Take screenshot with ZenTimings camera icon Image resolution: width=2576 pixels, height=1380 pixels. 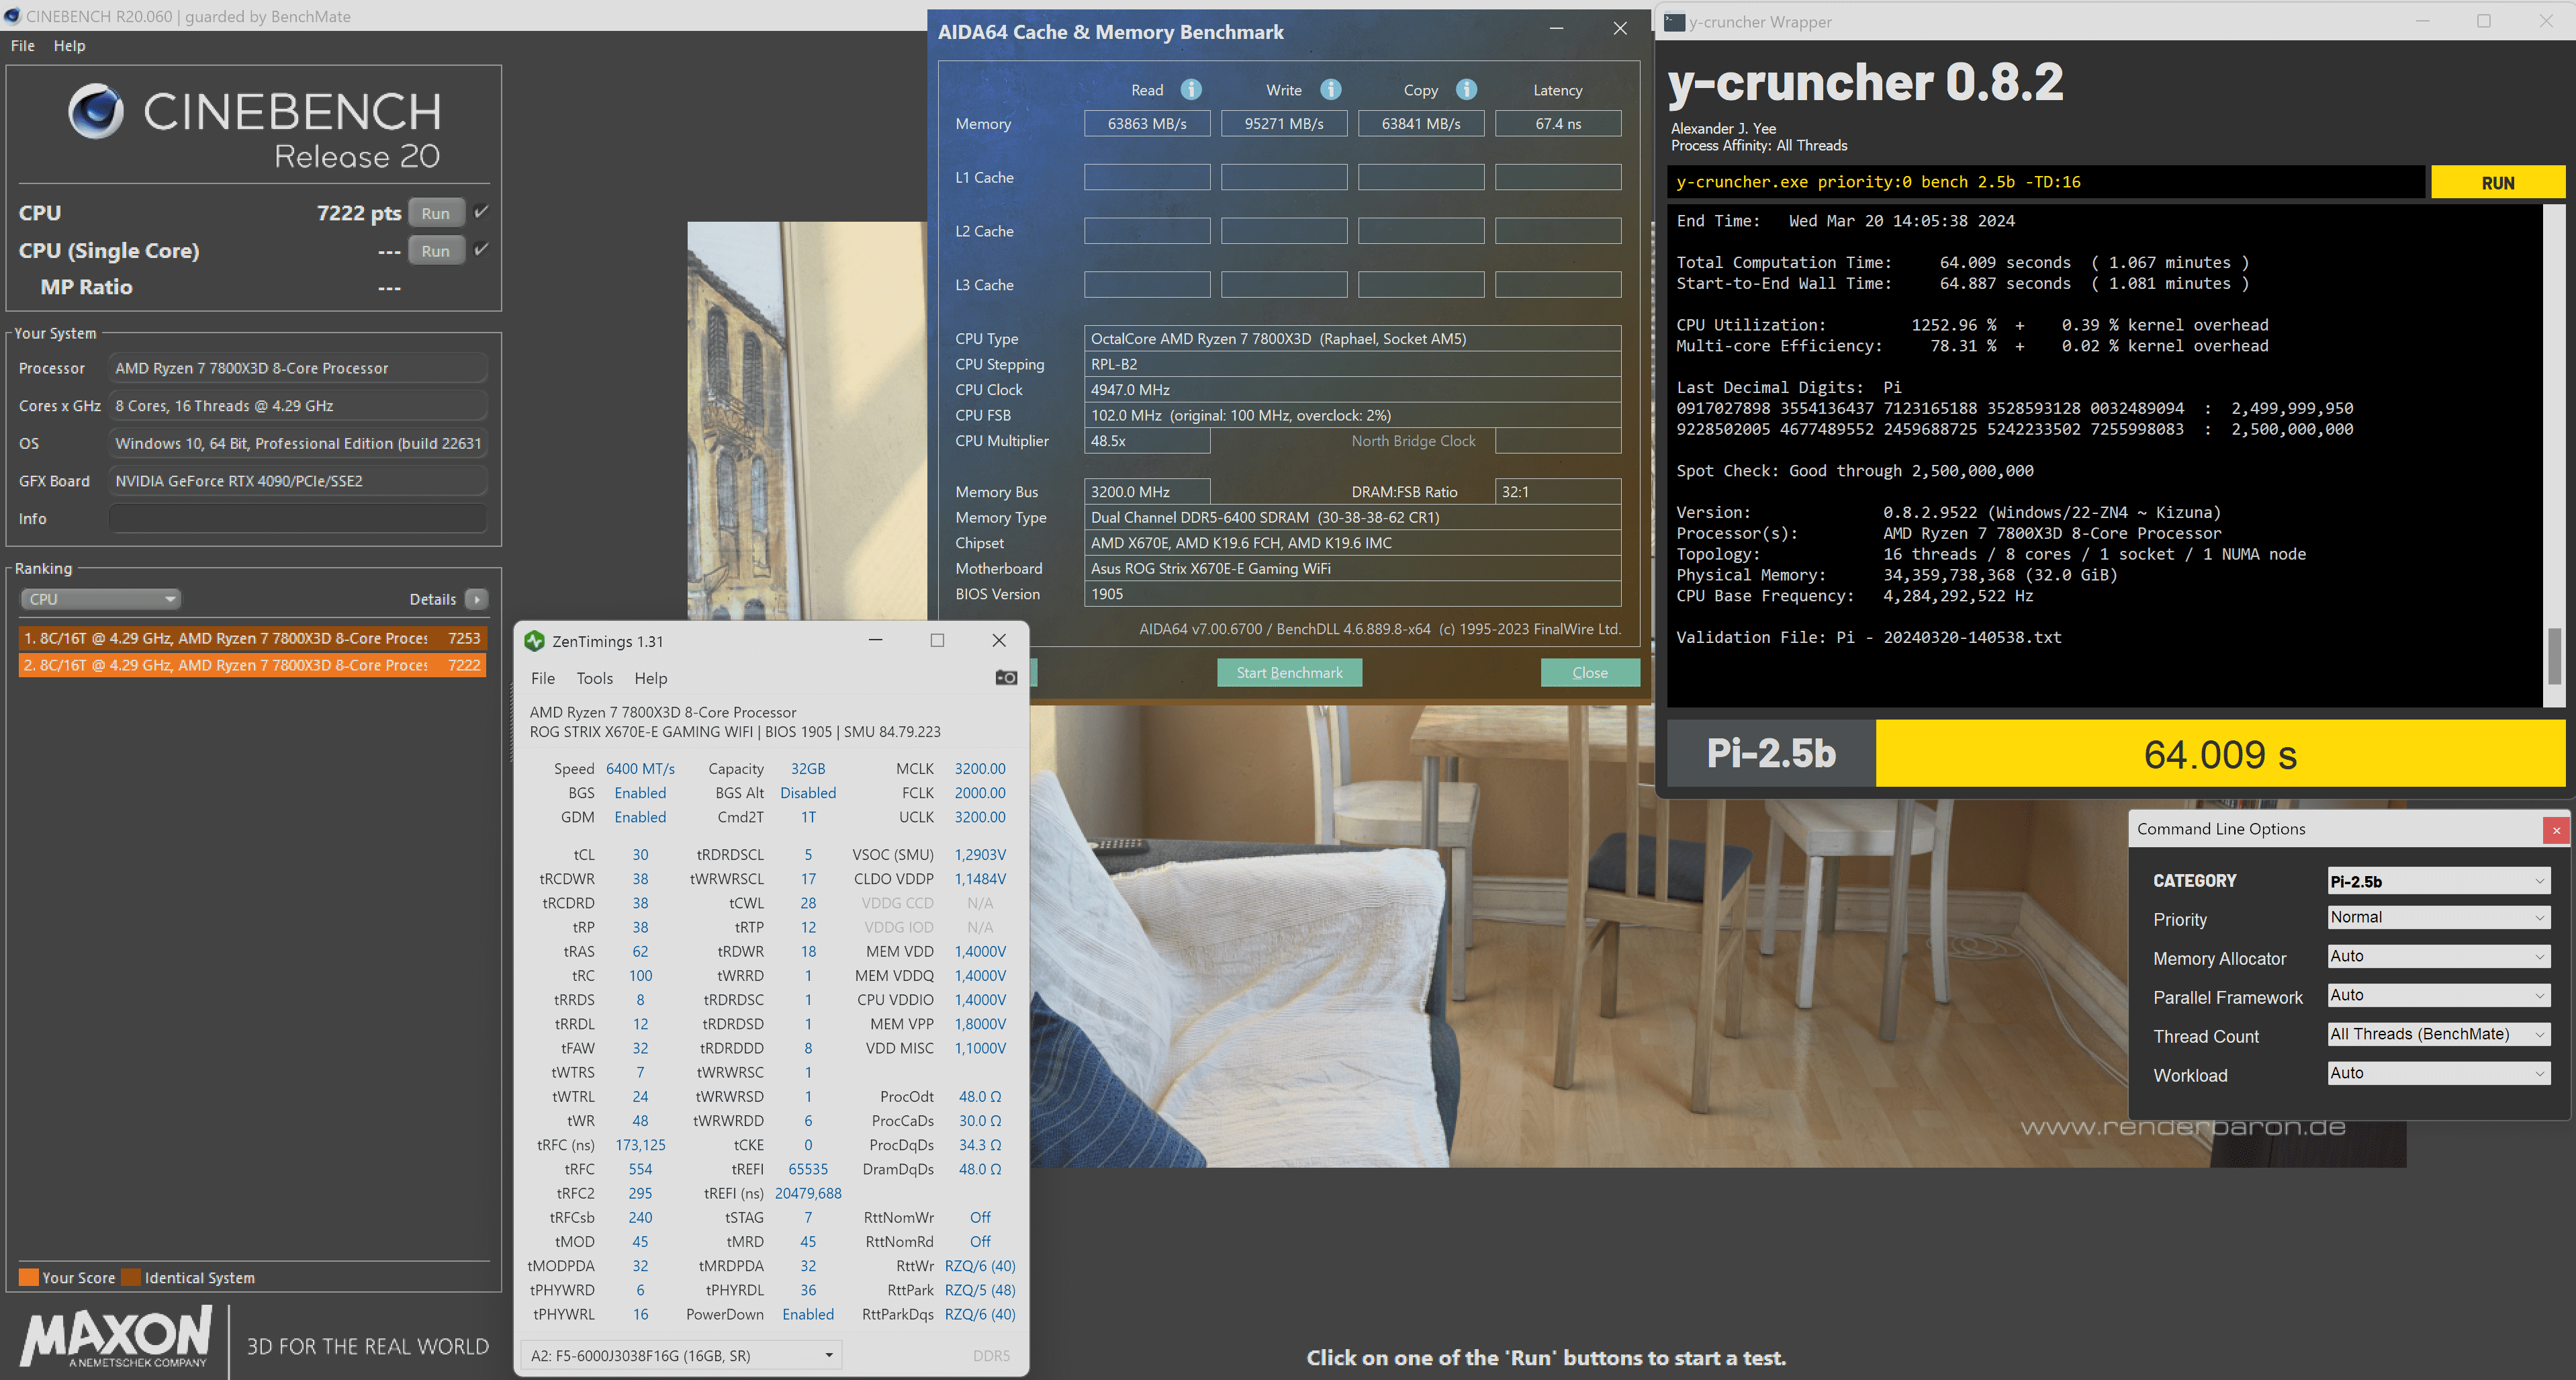click(x=1006, y=677)
